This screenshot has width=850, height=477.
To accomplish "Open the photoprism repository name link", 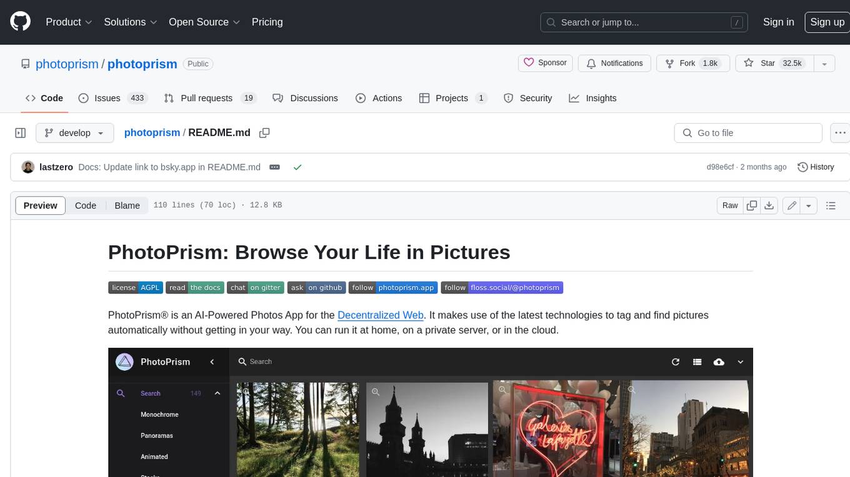I will tap(142, 64).
